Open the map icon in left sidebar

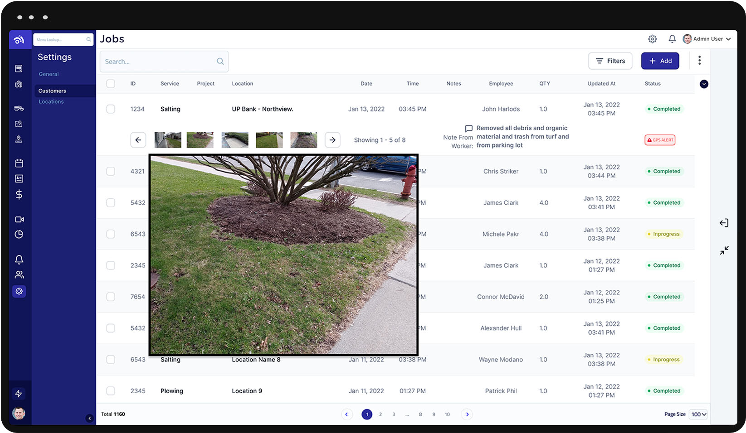tap(19, 84)
